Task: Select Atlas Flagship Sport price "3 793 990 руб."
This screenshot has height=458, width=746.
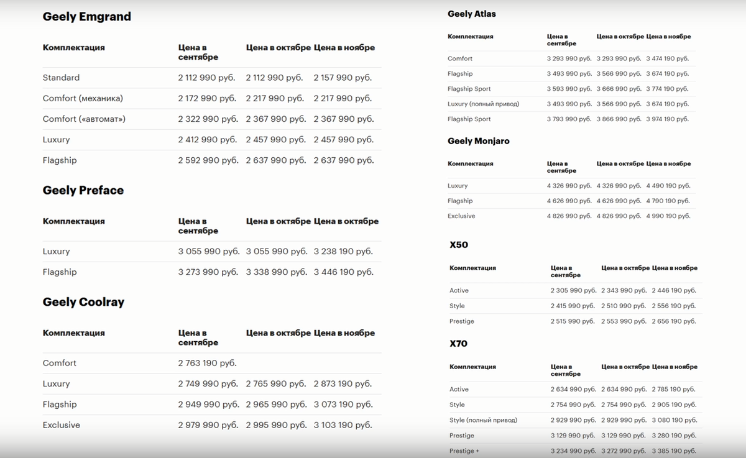Action: pyautogui.click(x=569, y=119)
